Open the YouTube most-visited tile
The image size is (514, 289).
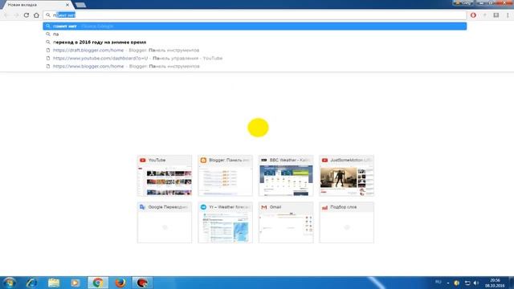tap(165, 176)
